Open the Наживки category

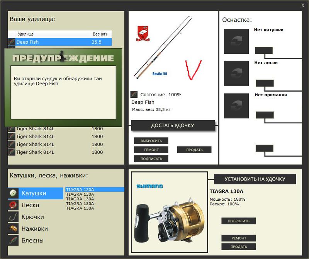click(35, 228)
